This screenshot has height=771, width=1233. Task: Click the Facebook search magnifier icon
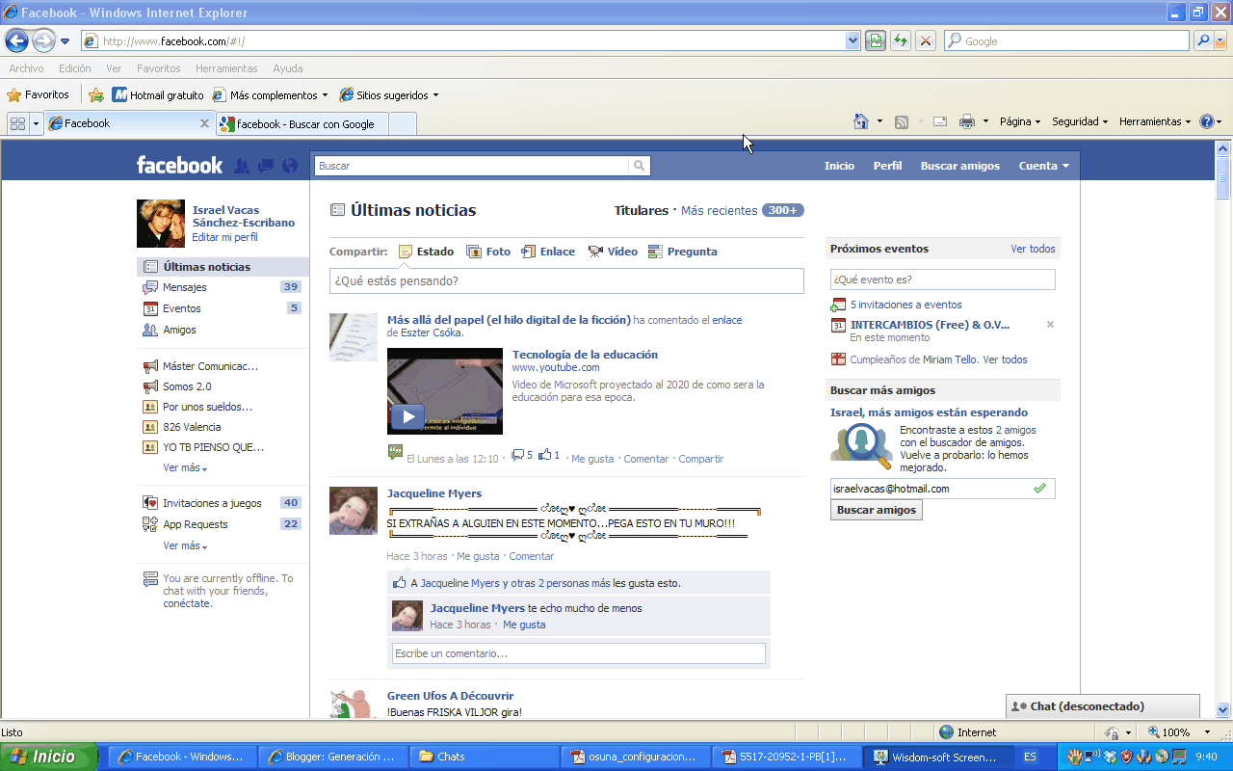point(639,166)
